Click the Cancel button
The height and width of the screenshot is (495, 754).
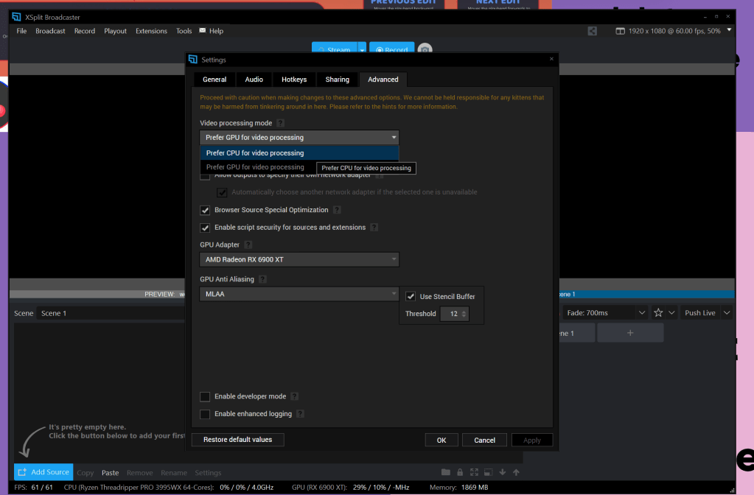(484, 440)
